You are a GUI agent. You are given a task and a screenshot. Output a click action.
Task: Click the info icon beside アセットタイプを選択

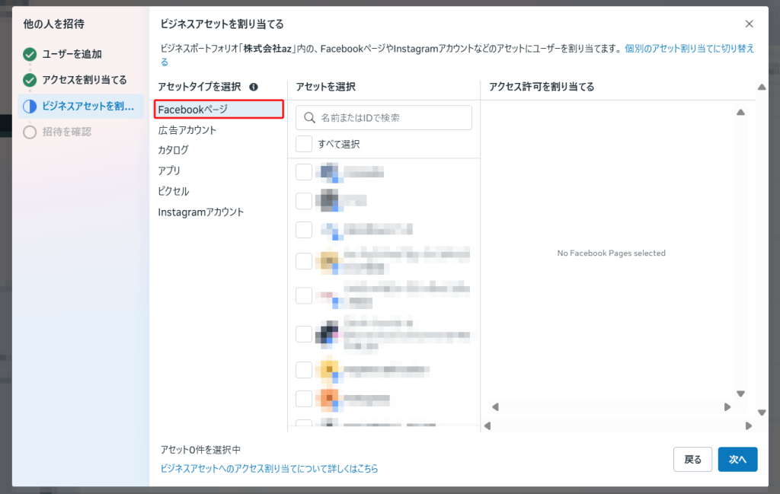click(254, 87)
